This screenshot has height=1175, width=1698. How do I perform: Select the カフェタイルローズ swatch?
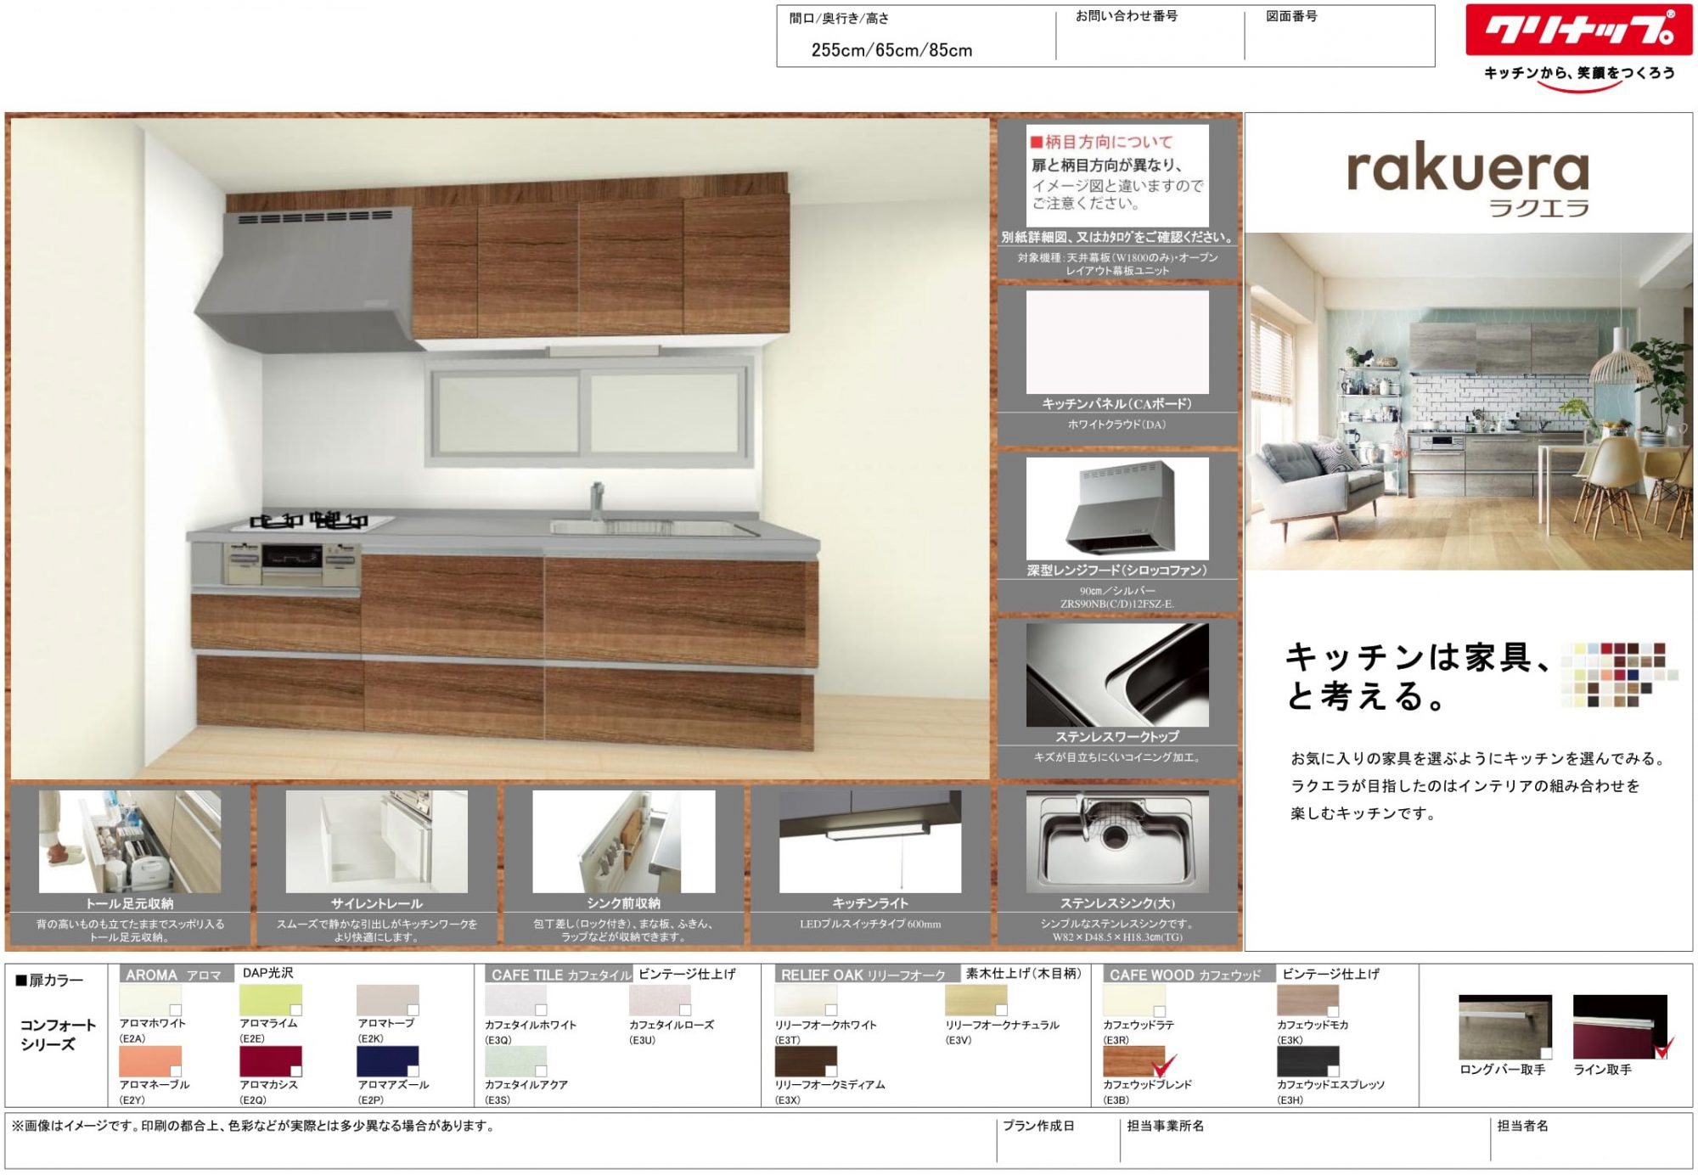point(660,1001)
